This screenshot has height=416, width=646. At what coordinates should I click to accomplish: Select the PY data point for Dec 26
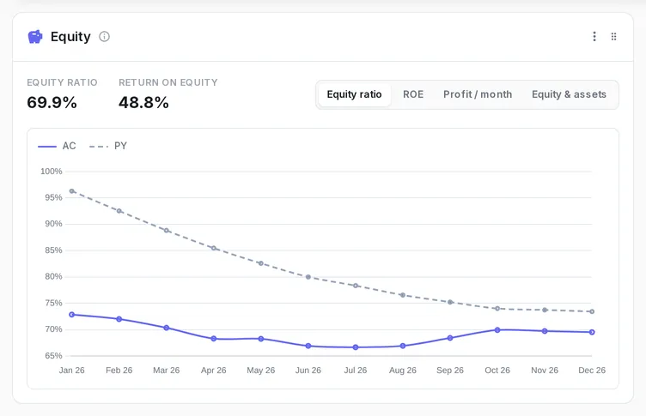pos(592,311)
